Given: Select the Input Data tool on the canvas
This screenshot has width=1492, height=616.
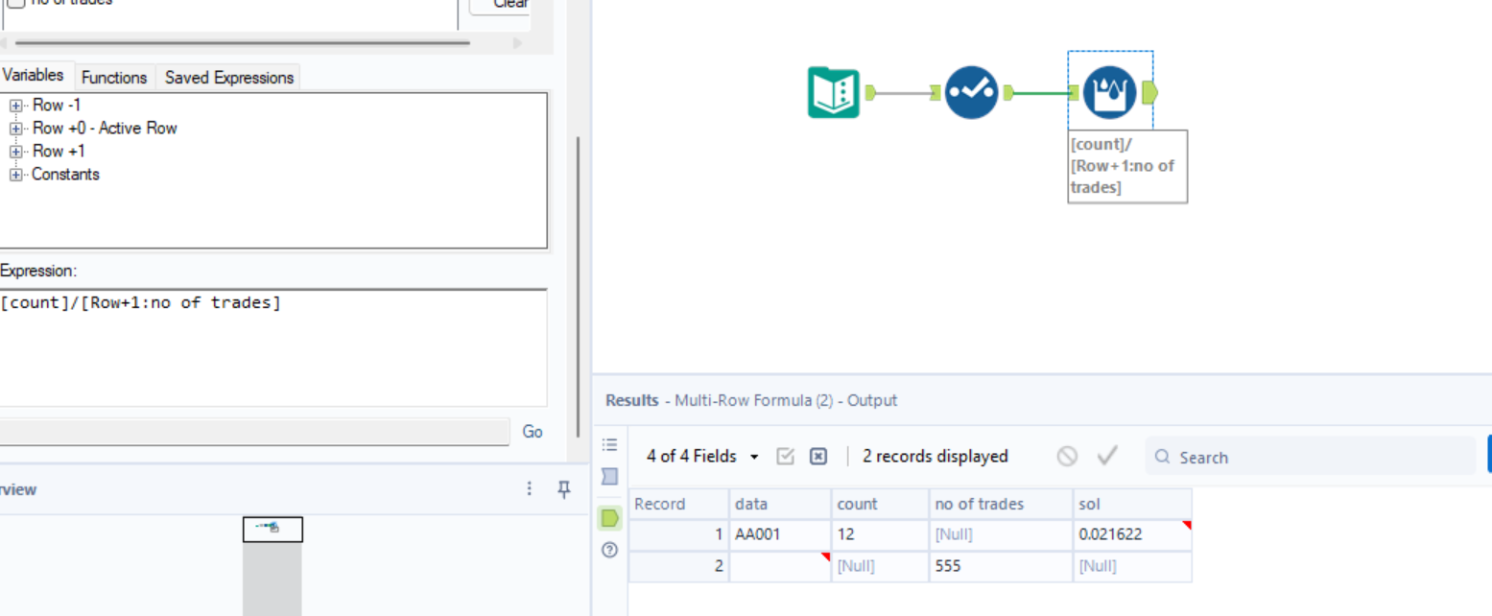Looking at the screenshot, I should click(x=831, y=92).
